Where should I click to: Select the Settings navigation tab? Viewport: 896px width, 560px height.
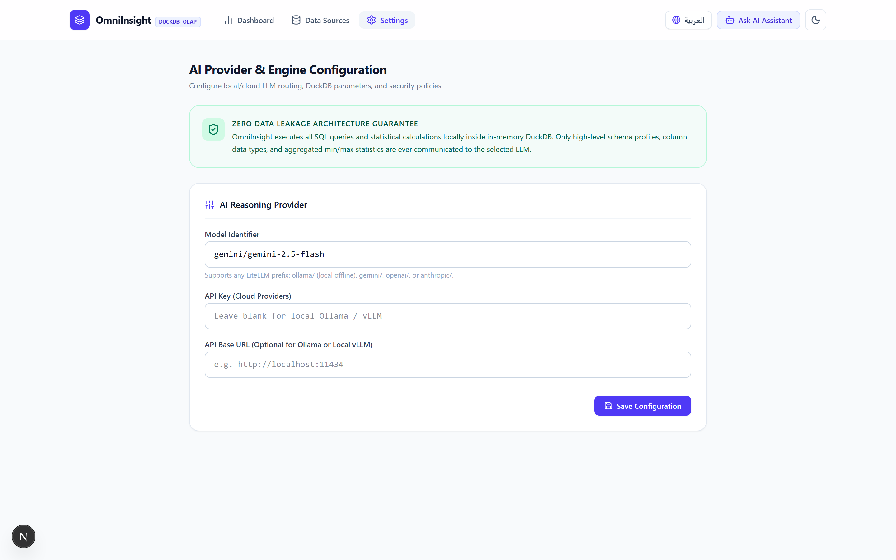(x=387, y=20)
